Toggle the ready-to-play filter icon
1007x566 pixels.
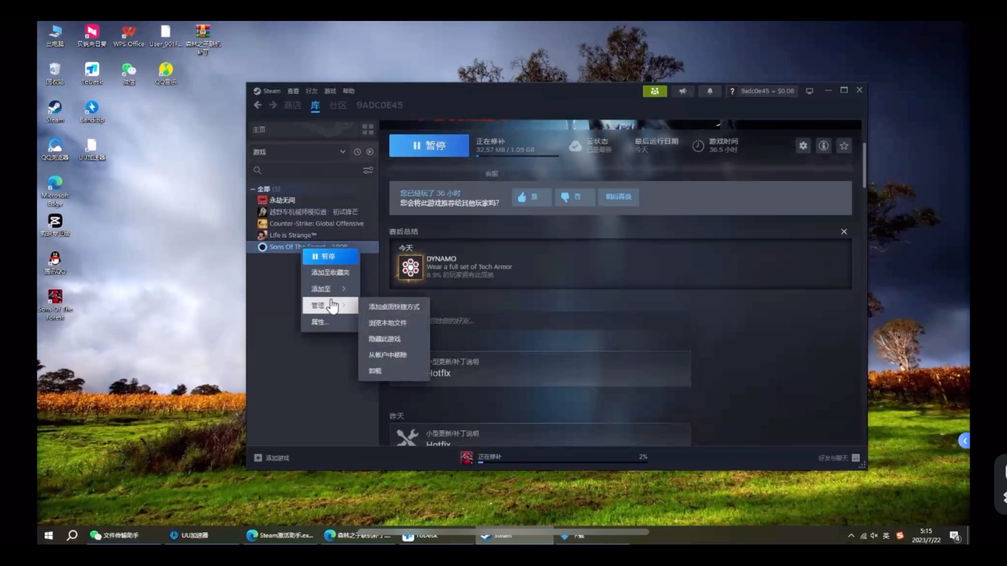tap(370, 152)
